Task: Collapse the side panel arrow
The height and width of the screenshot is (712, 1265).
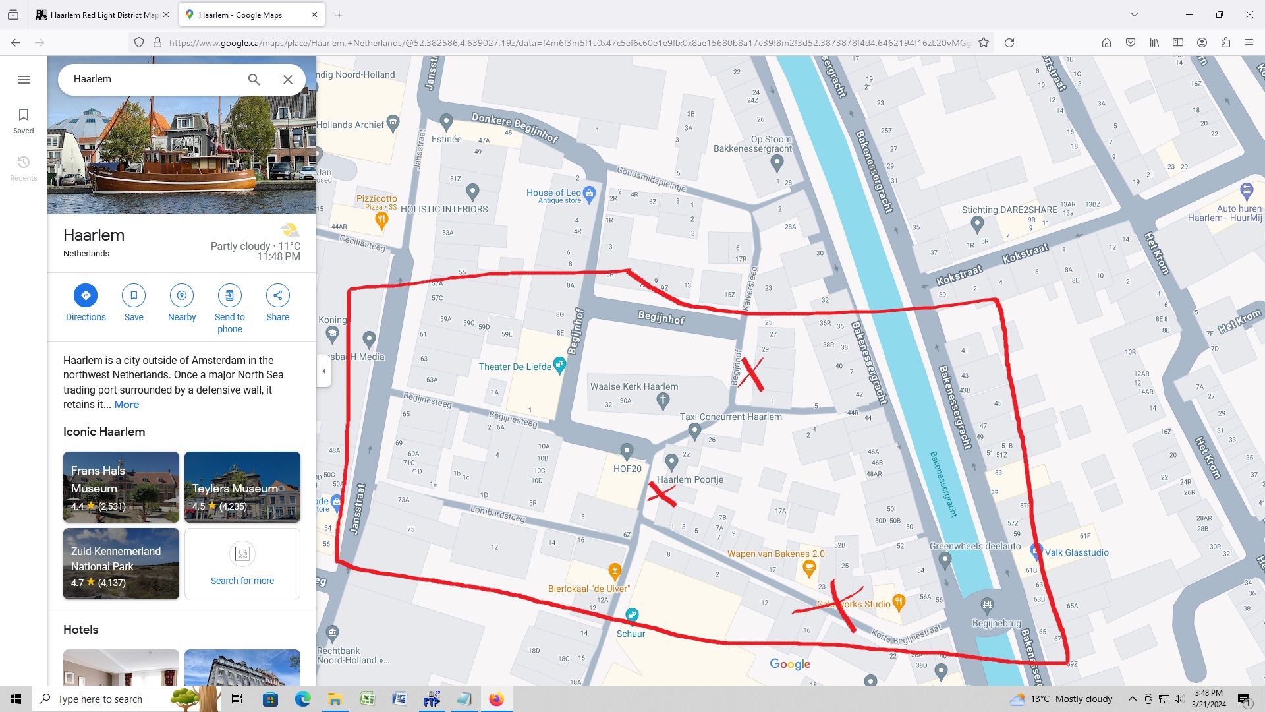Action: pyautogui.click(x=323, y=371)
